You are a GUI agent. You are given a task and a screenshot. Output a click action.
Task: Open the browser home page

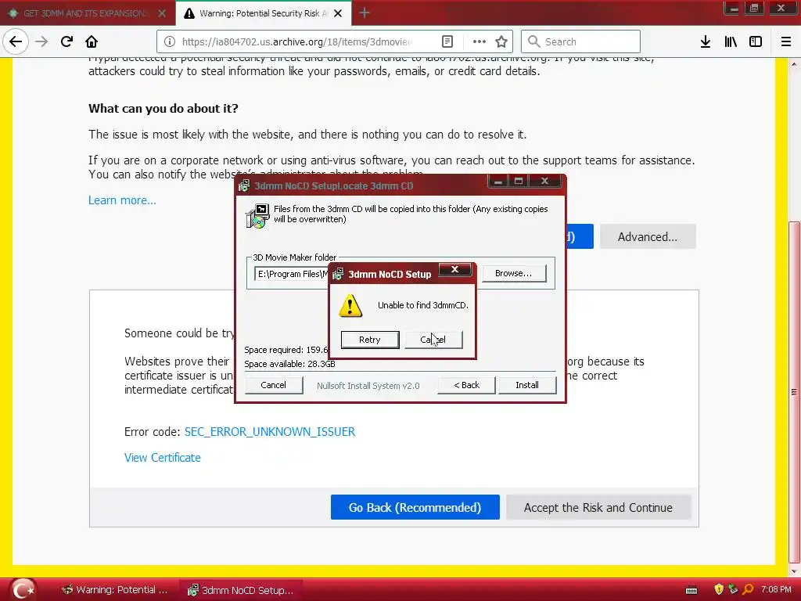pyautogui.click(x=92, y=41)
